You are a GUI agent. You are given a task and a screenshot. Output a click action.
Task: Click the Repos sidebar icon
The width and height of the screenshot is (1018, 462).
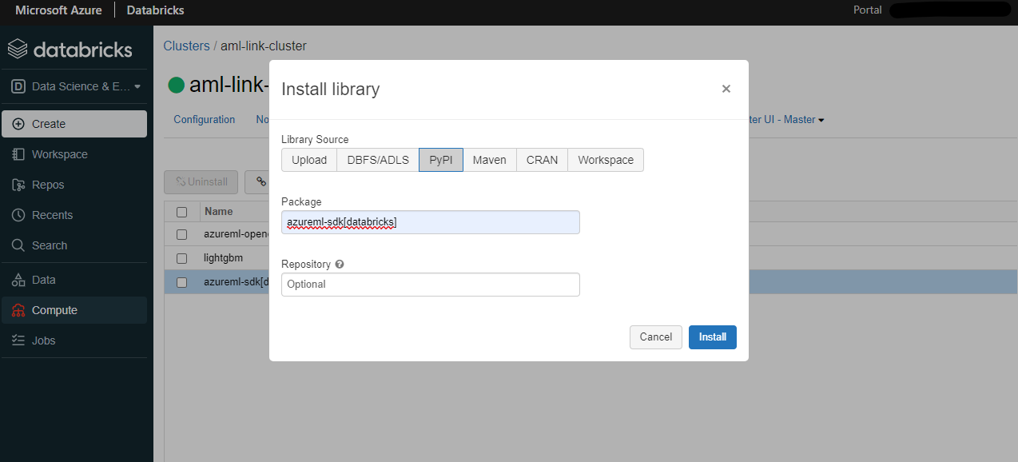point(18,185)
